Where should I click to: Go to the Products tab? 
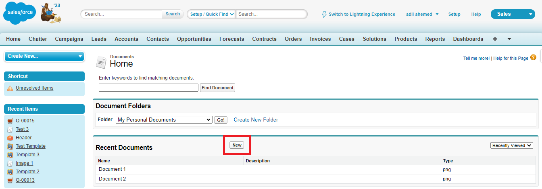click(406, 39)
